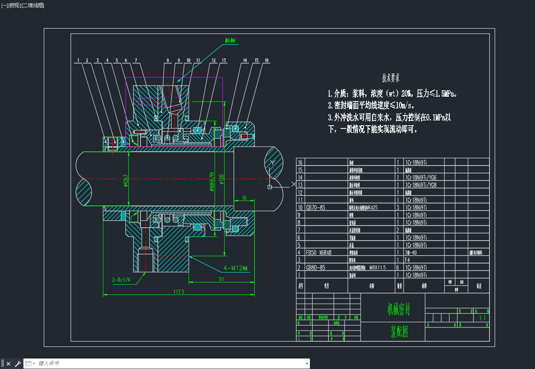
Task: Select the φ120 diameter dimension
Action: pyautogui.click(x=222, y=178)
